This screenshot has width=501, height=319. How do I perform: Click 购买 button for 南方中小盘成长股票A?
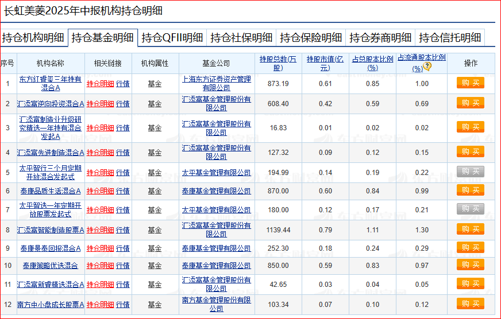471,304
